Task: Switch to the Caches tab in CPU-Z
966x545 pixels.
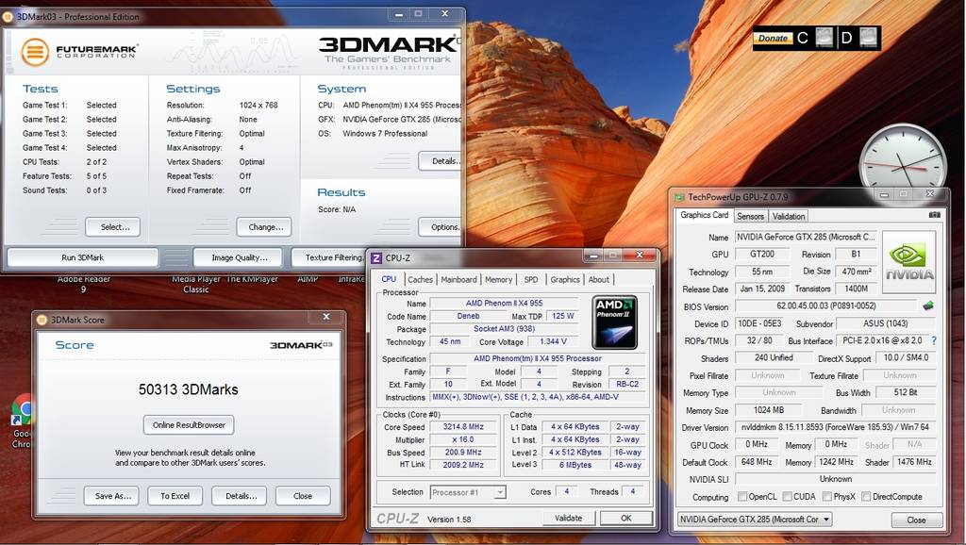Action: pos(420,280)
